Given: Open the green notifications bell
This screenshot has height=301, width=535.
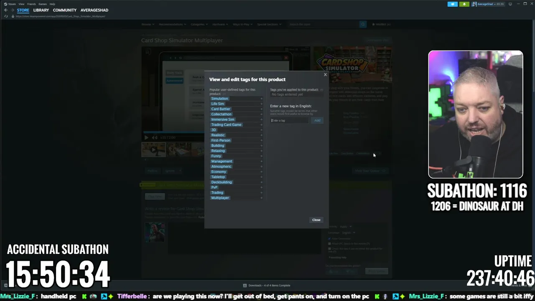Looking at the screenshot, I should [x=464, y=4].
